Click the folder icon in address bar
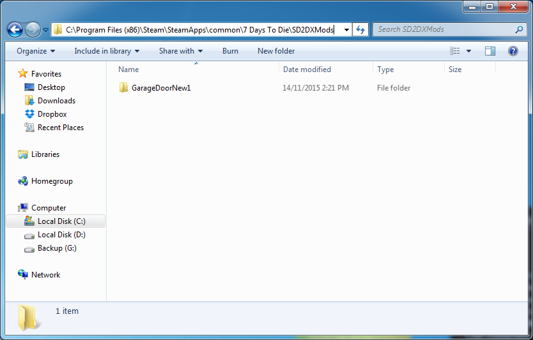 (58, 29)
